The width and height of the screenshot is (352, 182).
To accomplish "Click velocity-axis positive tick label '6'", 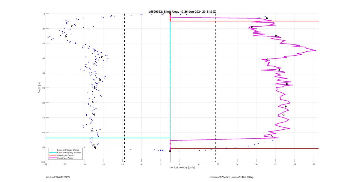I will tap(199, 164).
